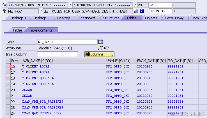Viewport: 207px width, 118px height.
Task: Switch to the Desktop 3 tab
Action: pos(65,18)
